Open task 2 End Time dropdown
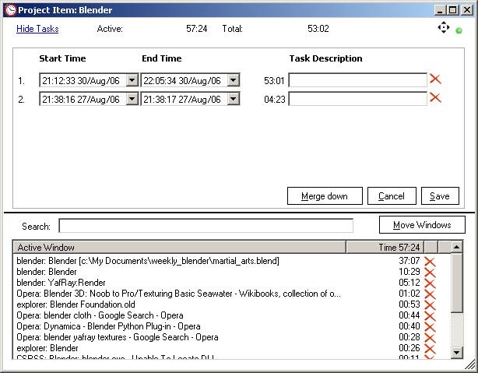478x373 pixels. coord(234,99)
